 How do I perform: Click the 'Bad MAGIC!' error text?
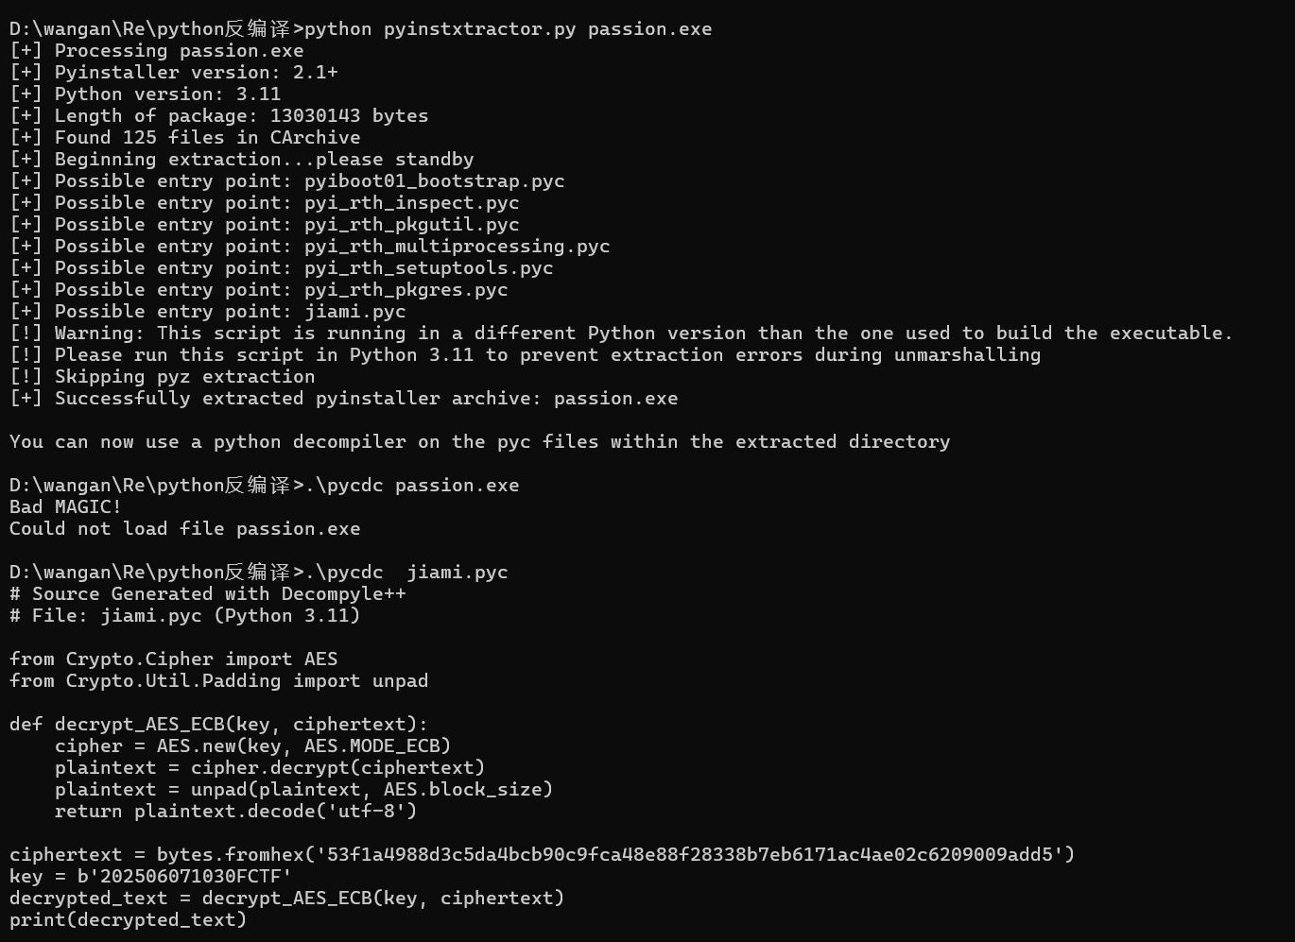(65, 506)
